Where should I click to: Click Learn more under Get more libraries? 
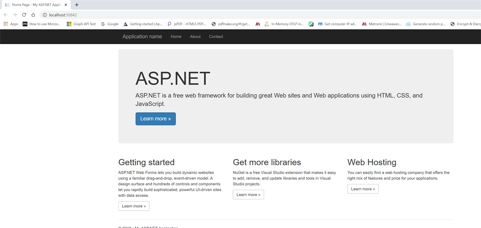(x=248, y=195)
